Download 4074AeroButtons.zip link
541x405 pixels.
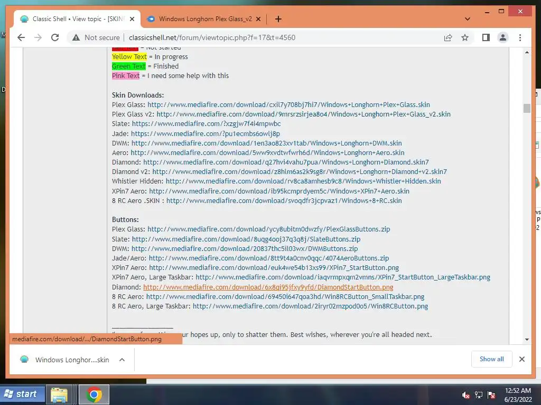tap(269, 258)
